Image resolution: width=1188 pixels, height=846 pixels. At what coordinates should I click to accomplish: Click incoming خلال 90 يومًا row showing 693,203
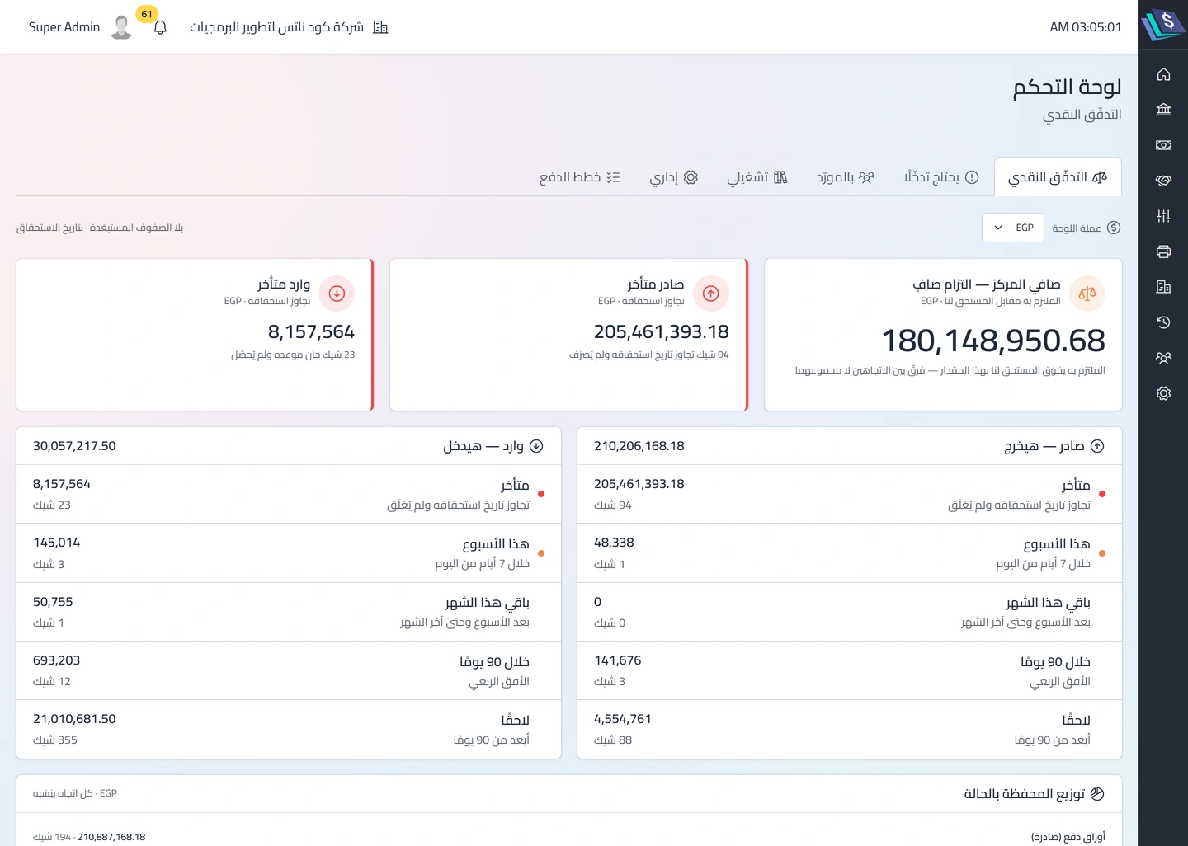289,670
